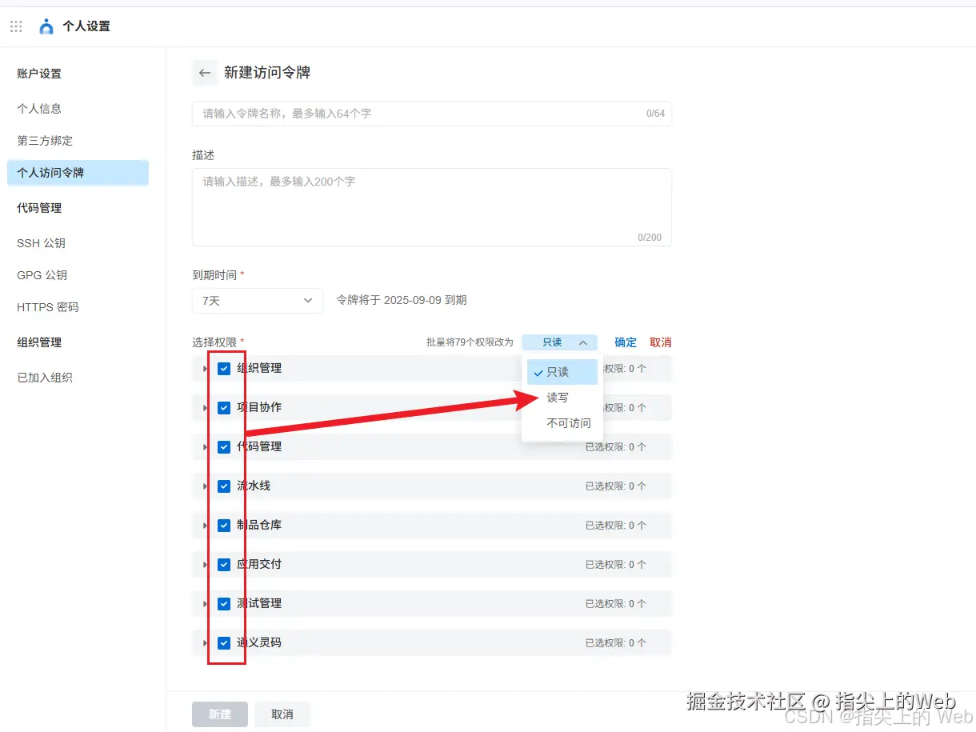Image resolution: width=976 pixels, height=732 pixels.
Task: Click the back arrow to leave token creation
Action: click(205, 73)
